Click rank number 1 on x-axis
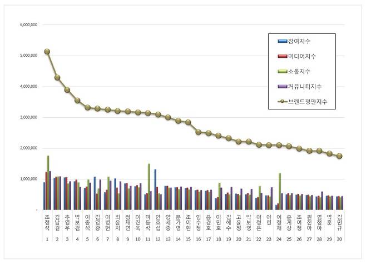This screenshot has width=366, height=265. pyautogui.click(x=47, y=238)
